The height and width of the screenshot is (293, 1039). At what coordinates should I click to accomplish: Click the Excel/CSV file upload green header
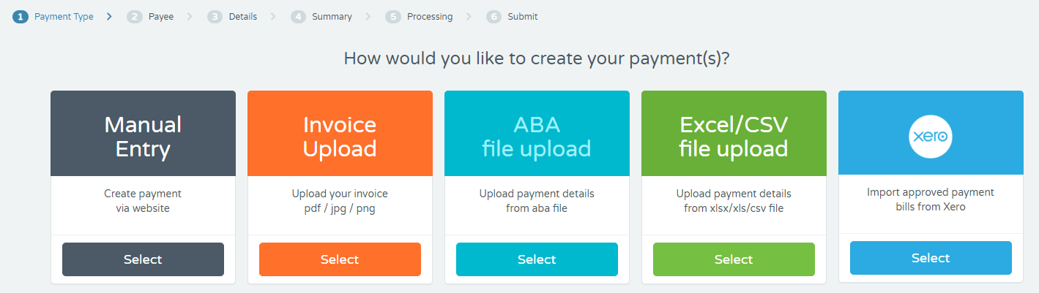[x=734, y=134]
